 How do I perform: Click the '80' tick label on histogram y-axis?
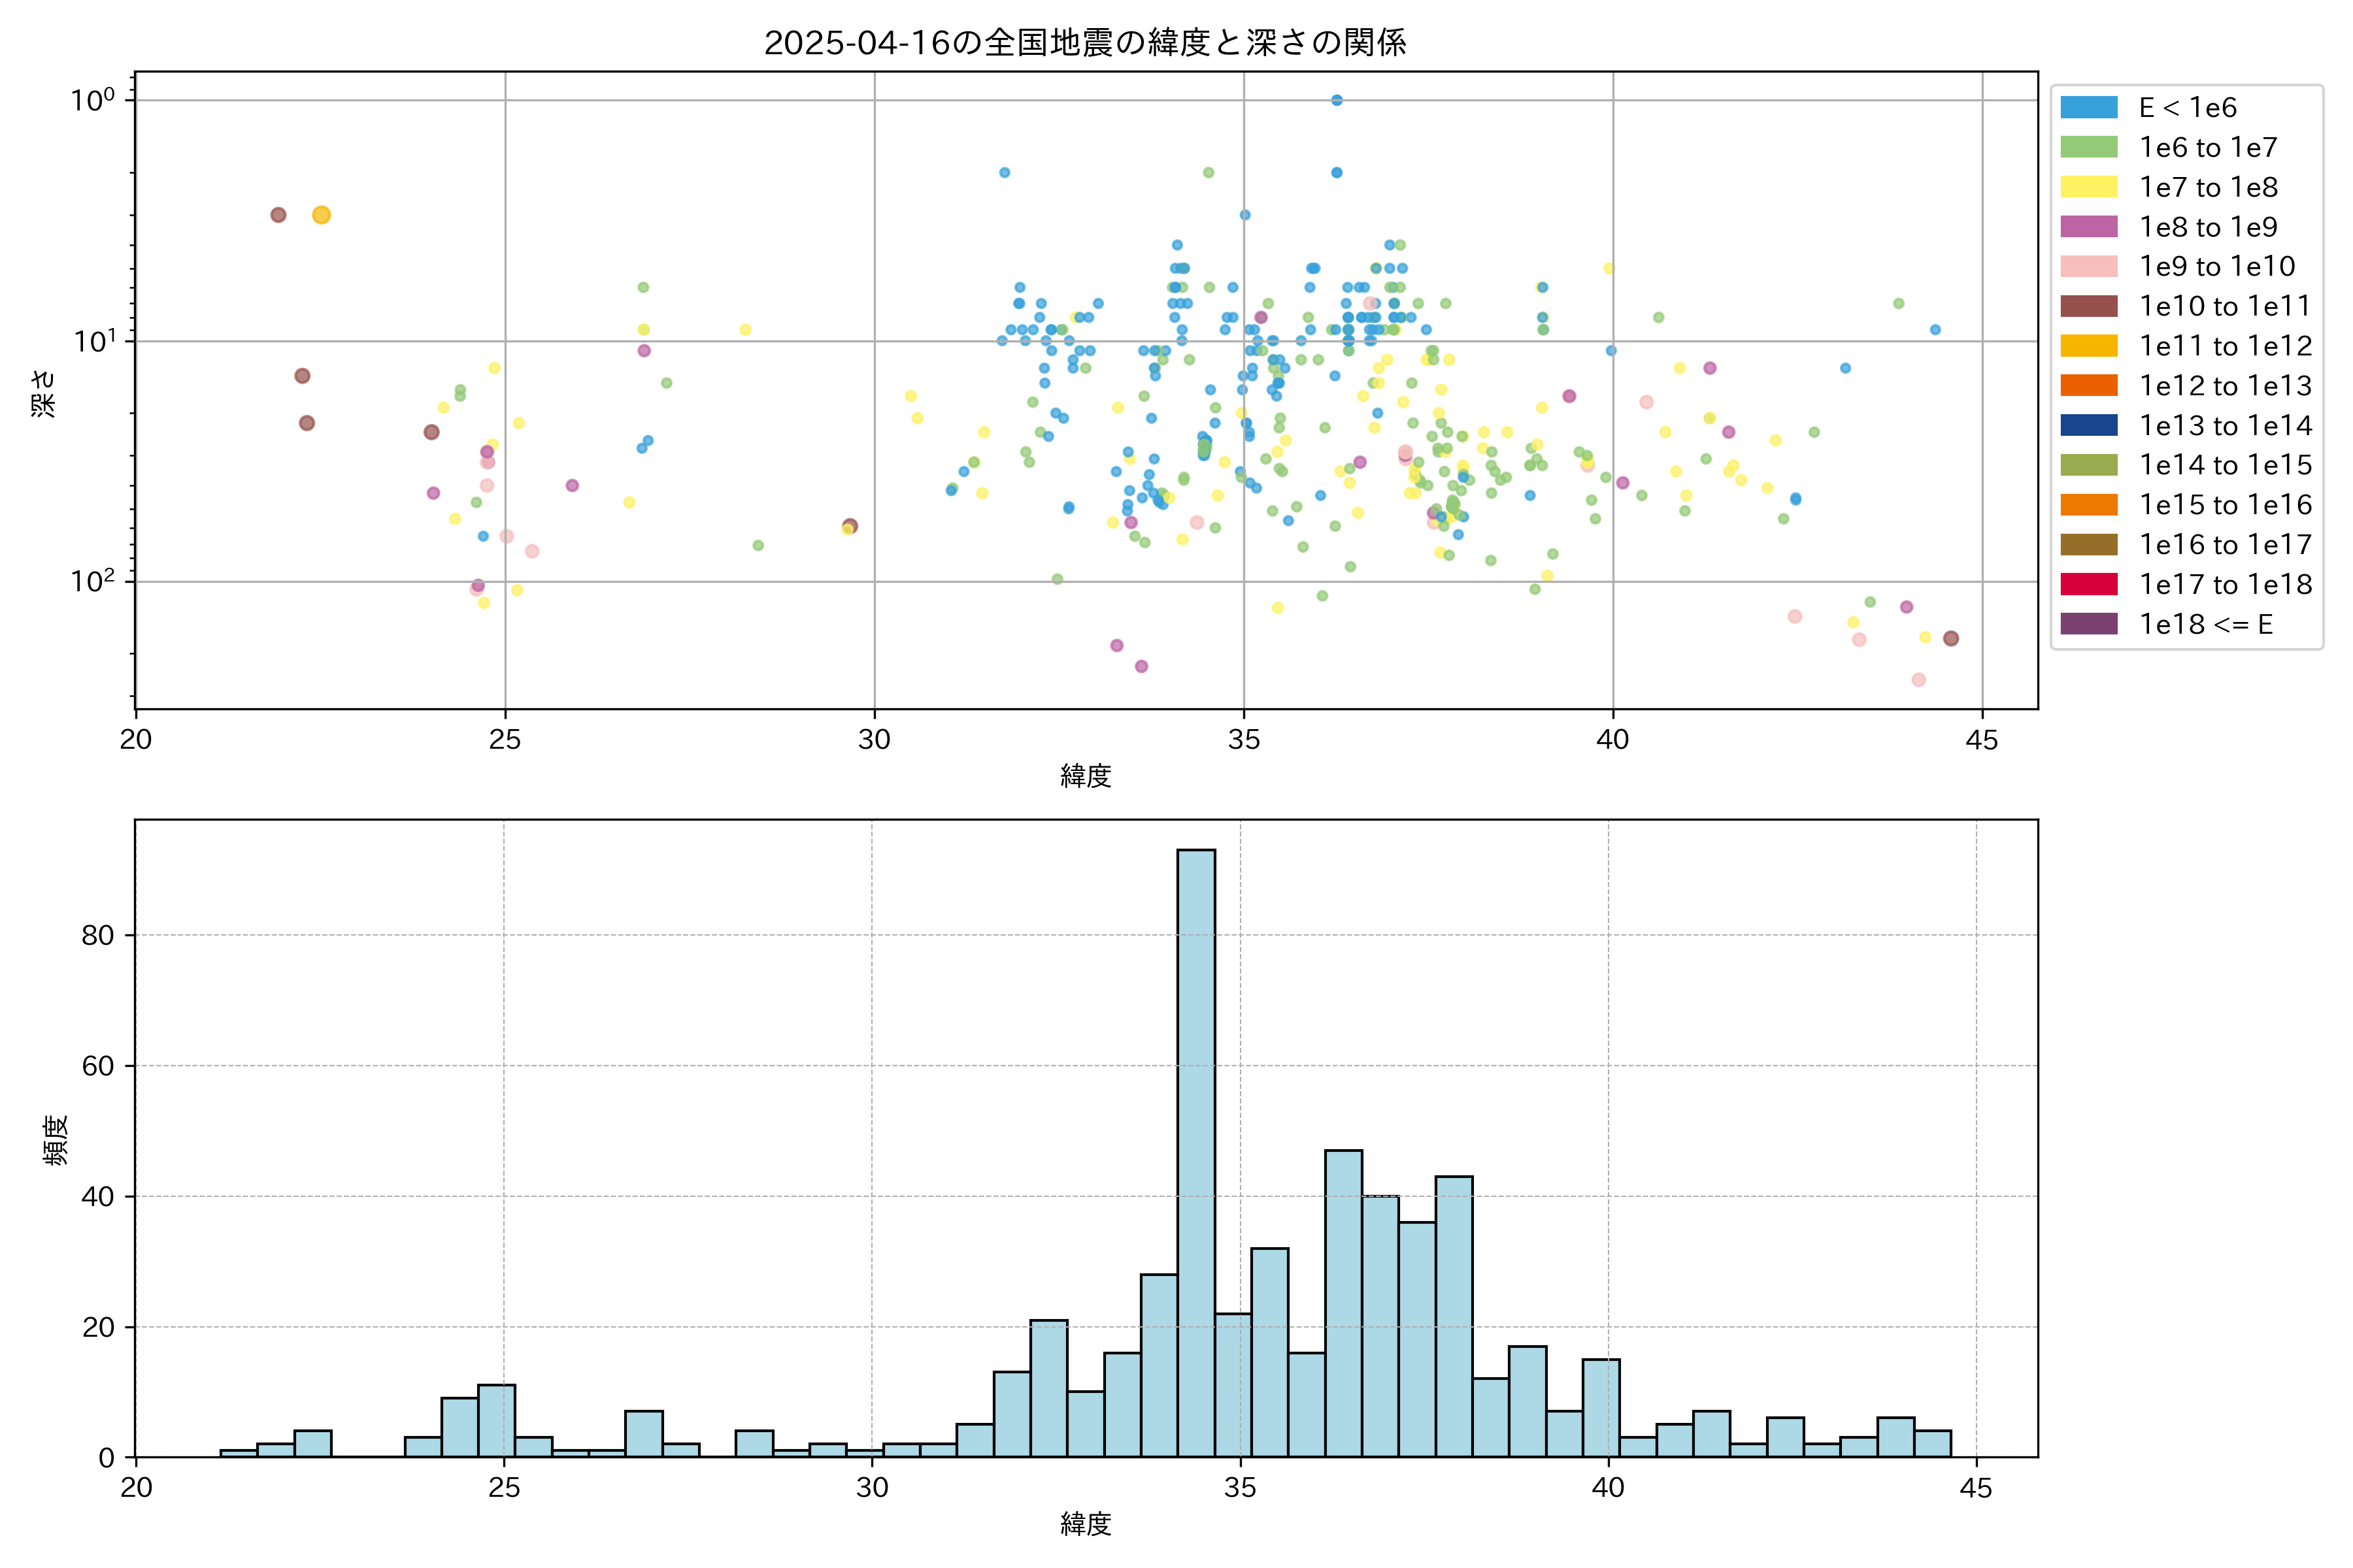pos(98,935)
